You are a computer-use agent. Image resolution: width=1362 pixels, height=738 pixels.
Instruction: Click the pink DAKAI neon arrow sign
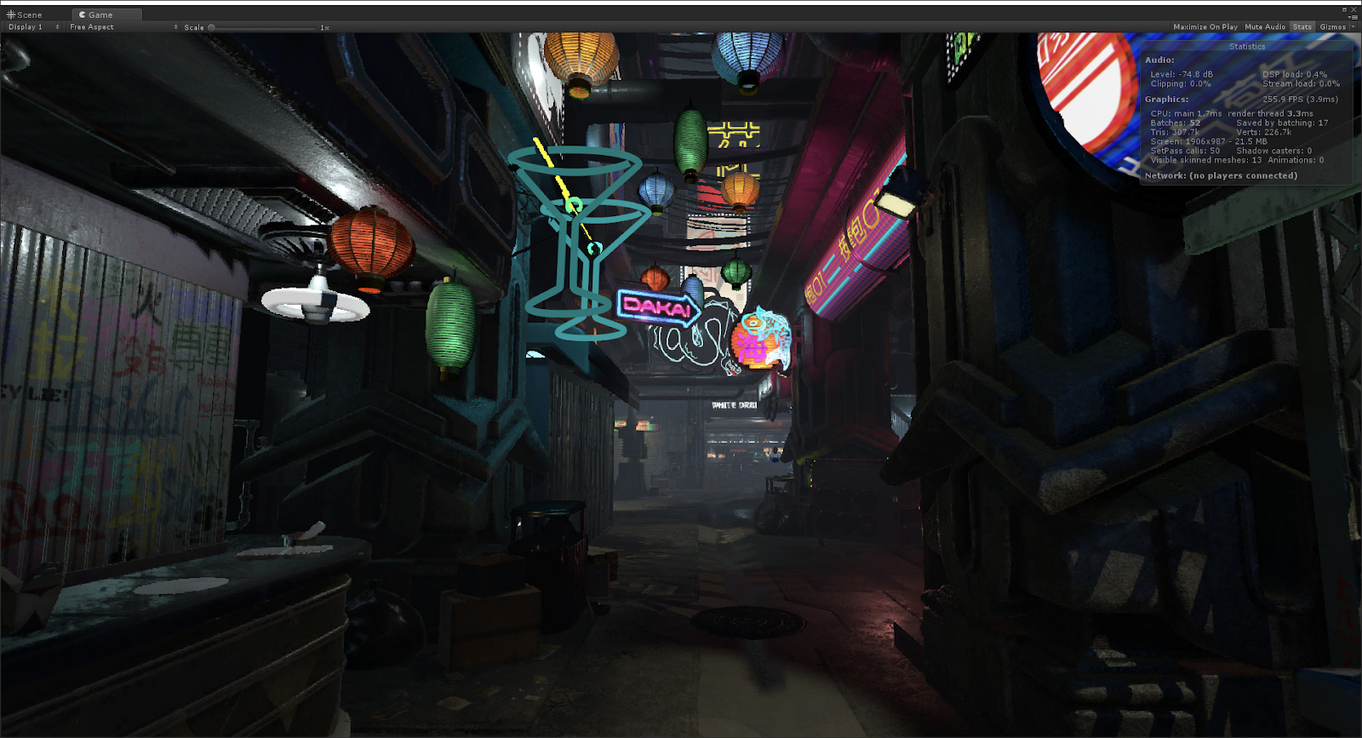pyautogui.click(x=658, y=307)
